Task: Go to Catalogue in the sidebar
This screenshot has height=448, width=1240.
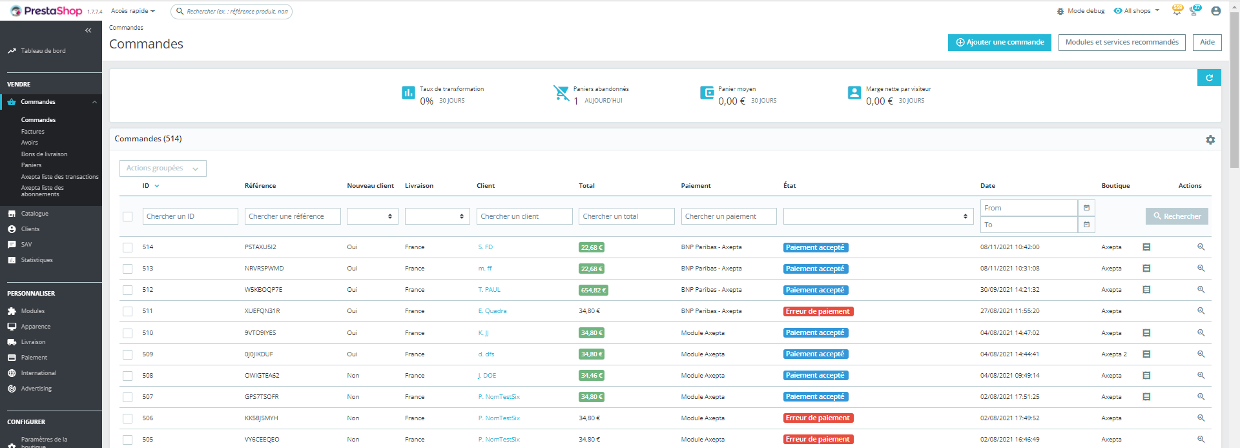Action: coord(35,214)
